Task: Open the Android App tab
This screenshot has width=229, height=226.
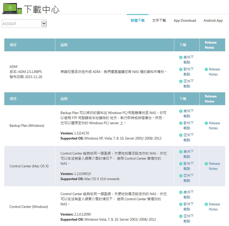Action: 213,20
